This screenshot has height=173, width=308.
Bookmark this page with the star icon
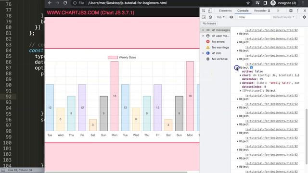(248, 3)
